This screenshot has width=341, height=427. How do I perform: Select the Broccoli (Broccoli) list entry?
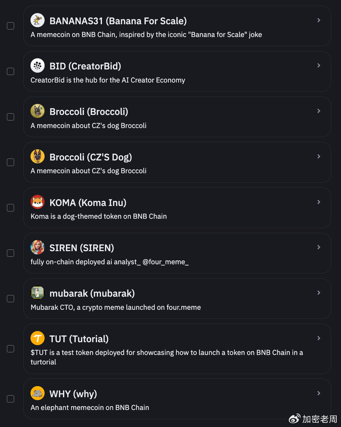coord(177,117)
